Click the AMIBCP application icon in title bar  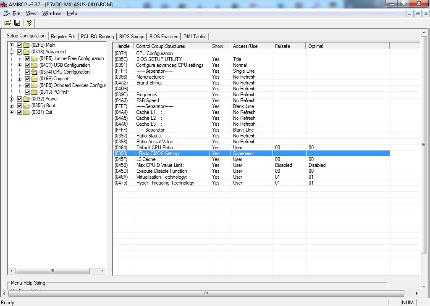tap(3, 4)
